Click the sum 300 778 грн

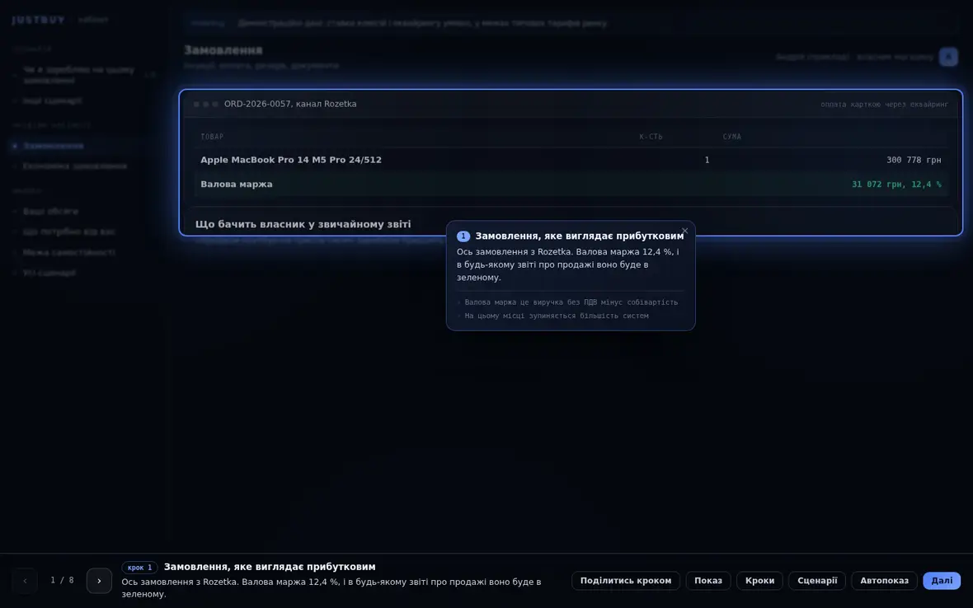[914, 160]
